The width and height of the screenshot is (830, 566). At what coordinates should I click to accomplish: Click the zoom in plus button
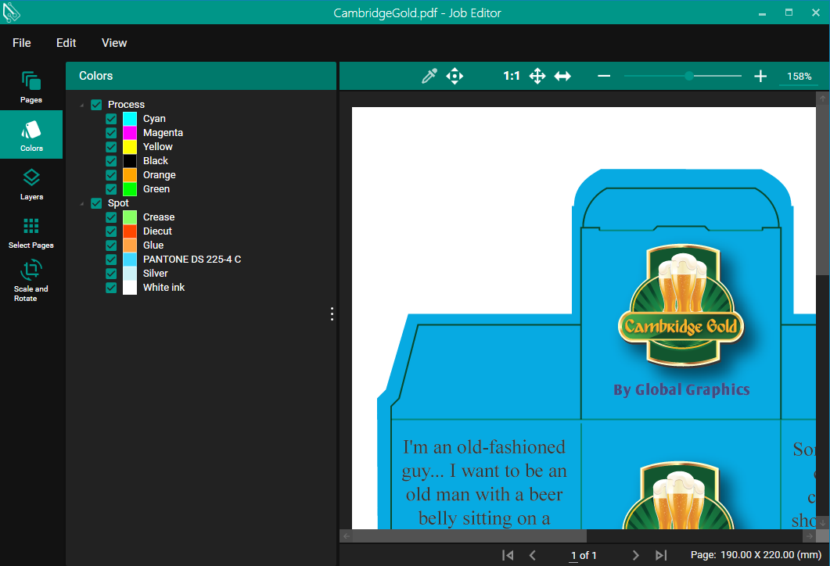tap(760, 76)
